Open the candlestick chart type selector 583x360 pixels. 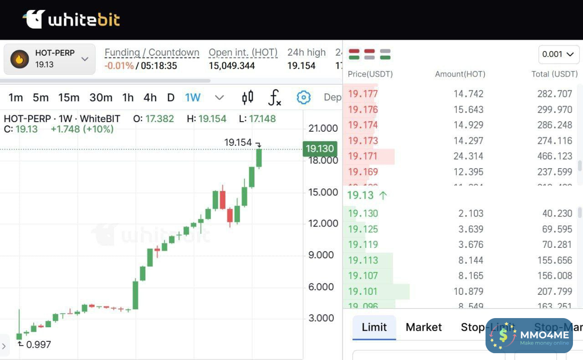247,97
